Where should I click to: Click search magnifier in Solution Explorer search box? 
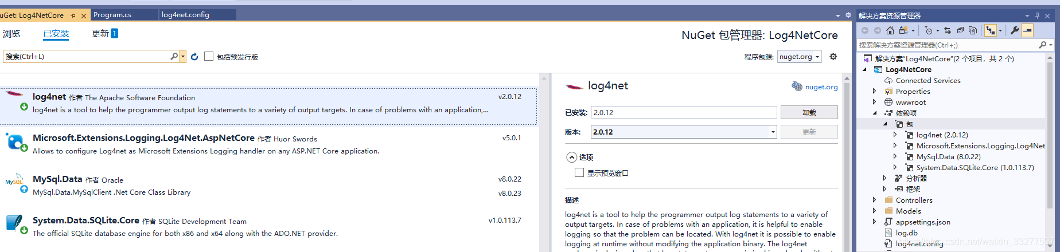coord(1042,45)
